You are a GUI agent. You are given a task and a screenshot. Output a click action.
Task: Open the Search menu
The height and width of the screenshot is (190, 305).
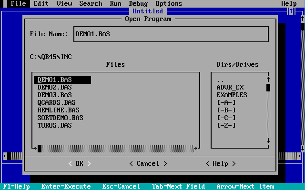91,3
